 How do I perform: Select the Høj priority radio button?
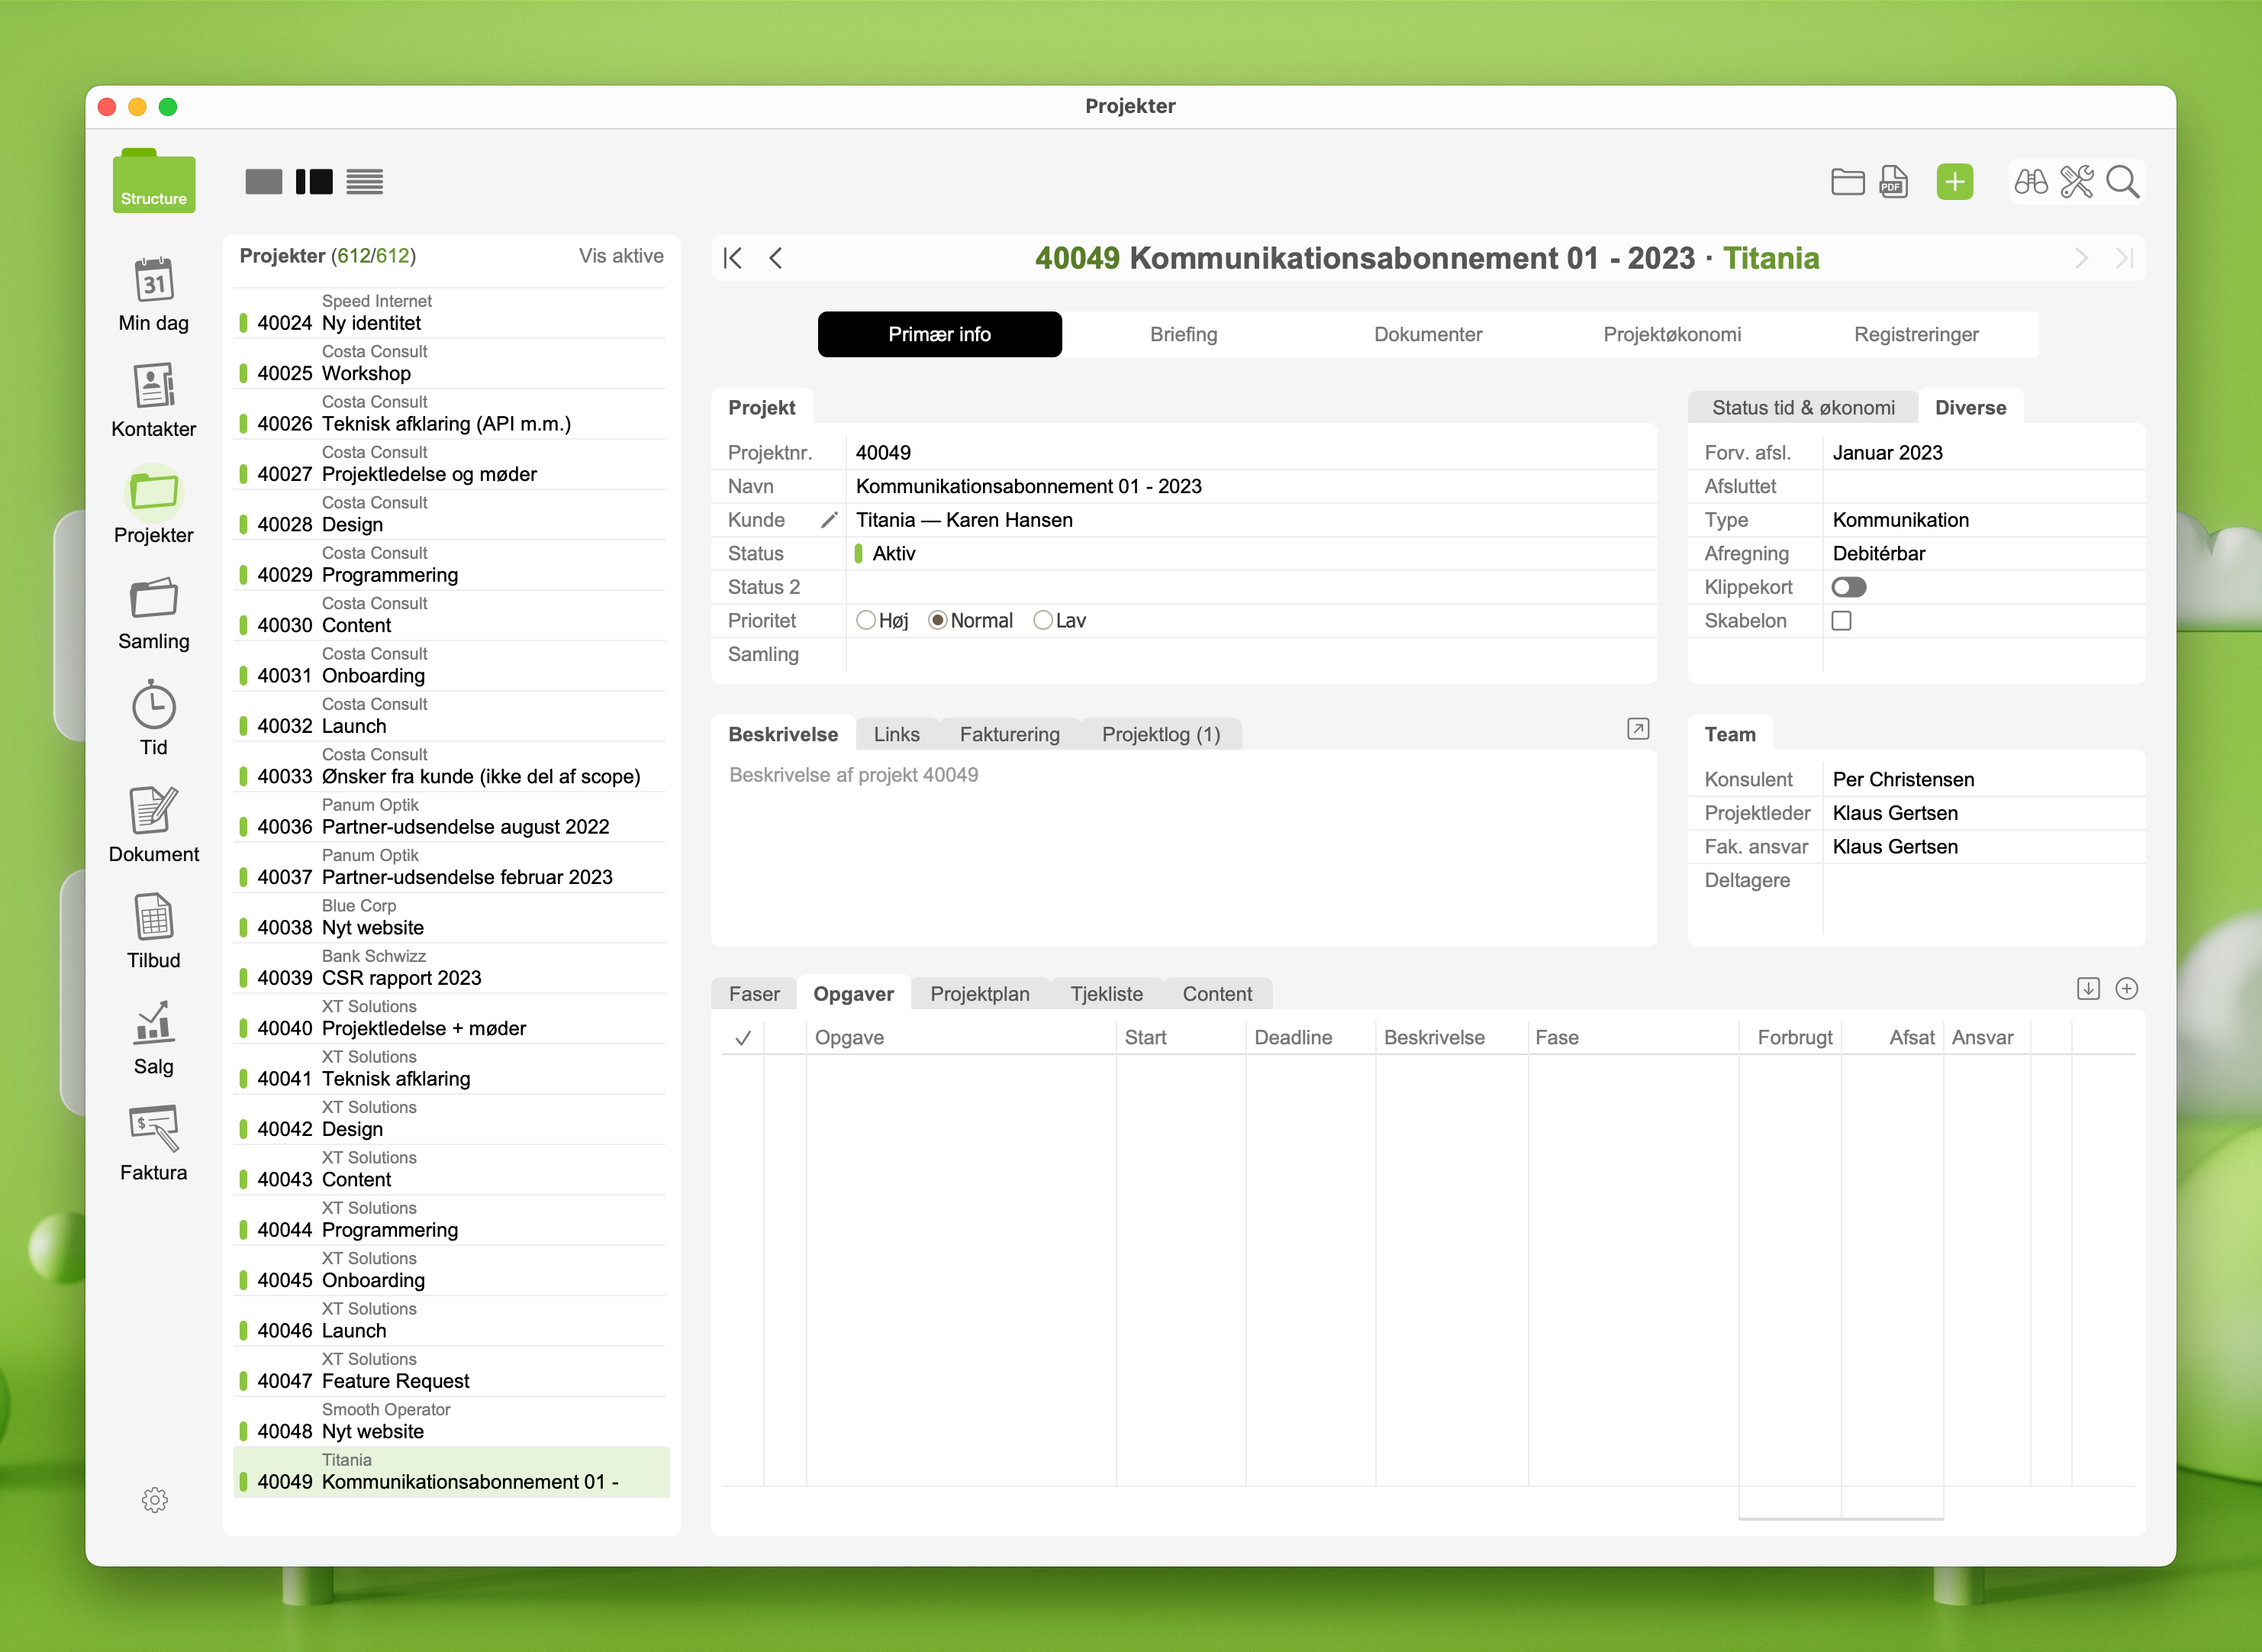(865, 621)
